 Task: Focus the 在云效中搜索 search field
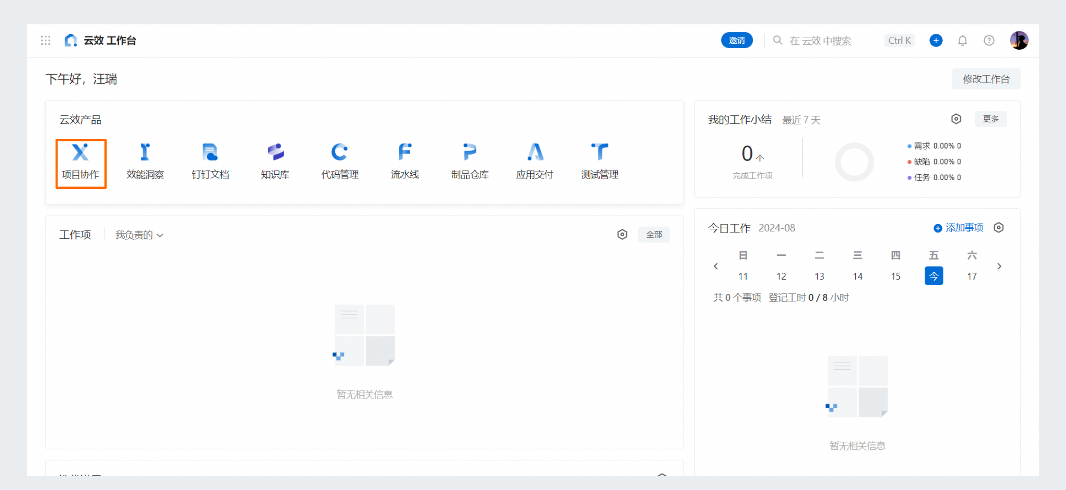pyautogui.click(x=820, y=41)
